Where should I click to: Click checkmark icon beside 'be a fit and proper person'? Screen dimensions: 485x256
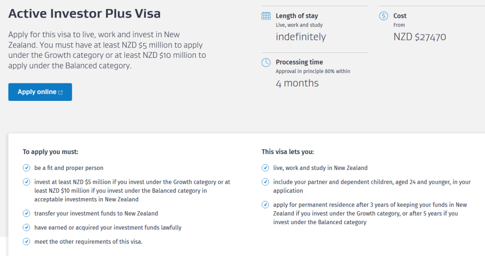point(26,168)
